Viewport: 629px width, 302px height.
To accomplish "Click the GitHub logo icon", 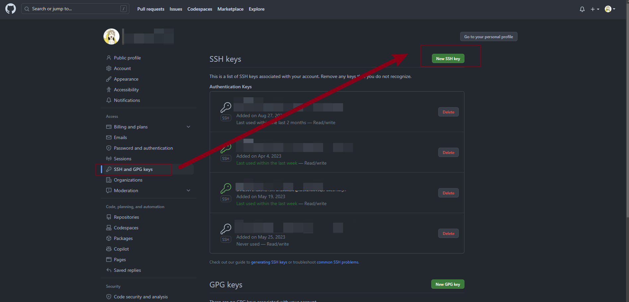I will 11,9.
